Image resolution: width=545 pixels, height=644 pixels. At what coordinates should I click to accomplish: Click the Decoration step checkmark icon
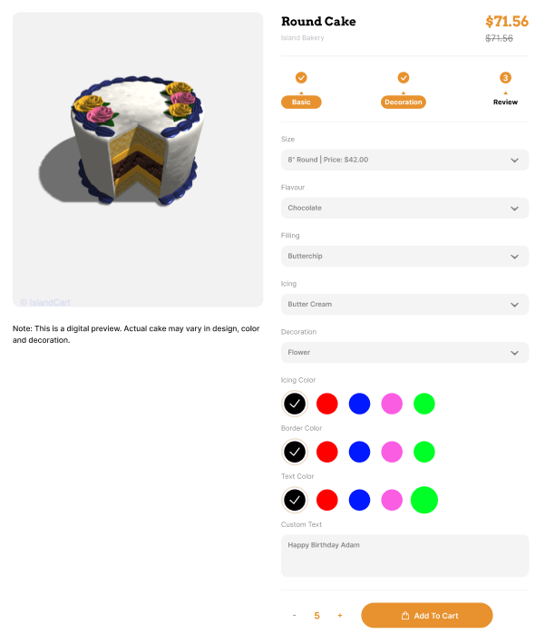404,78
